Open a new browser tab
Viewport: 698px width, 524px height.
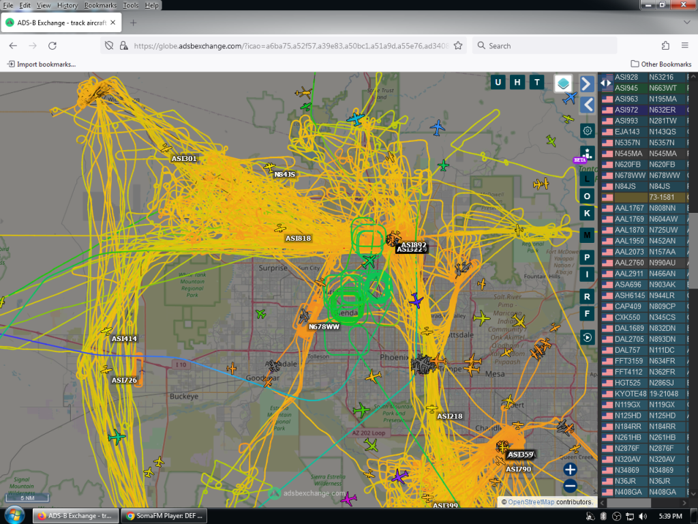[133, 23]
